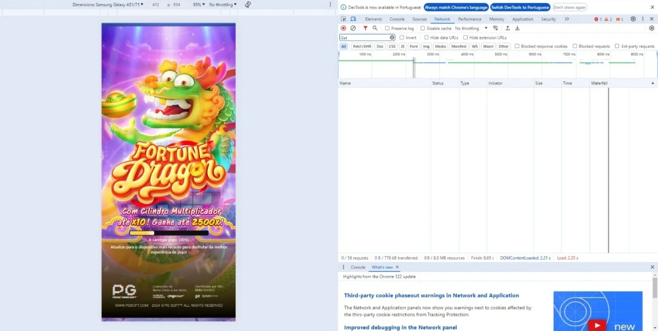The image size is (658, 331).
Task: Enable Preserve log checkbox
Action: (x=387, y=28)
